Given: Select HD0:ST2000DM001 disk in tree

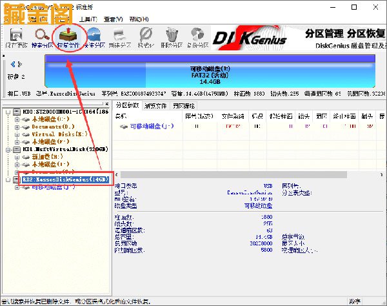Looking at the screenshot, I should coord(66,112).
